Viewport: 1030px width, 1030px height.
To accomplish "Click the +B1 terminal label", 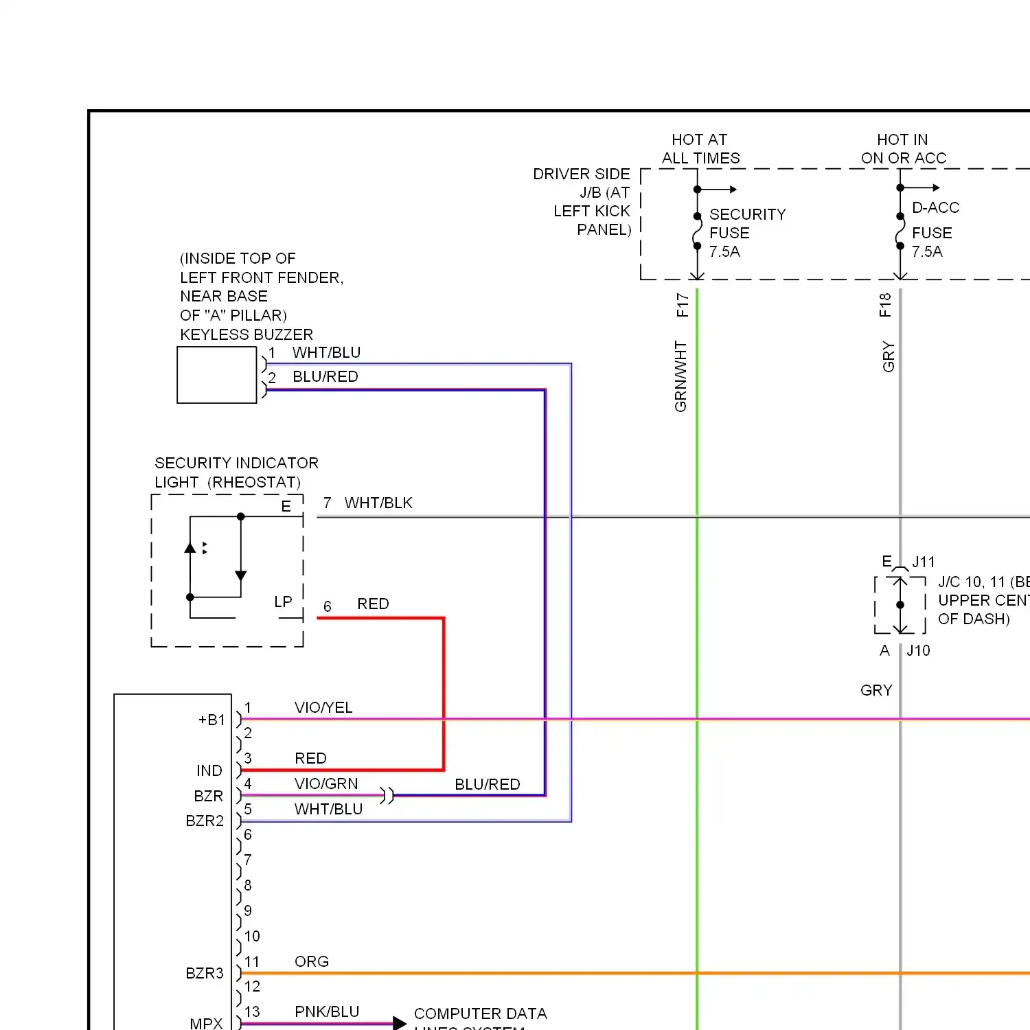I will 211,720.
